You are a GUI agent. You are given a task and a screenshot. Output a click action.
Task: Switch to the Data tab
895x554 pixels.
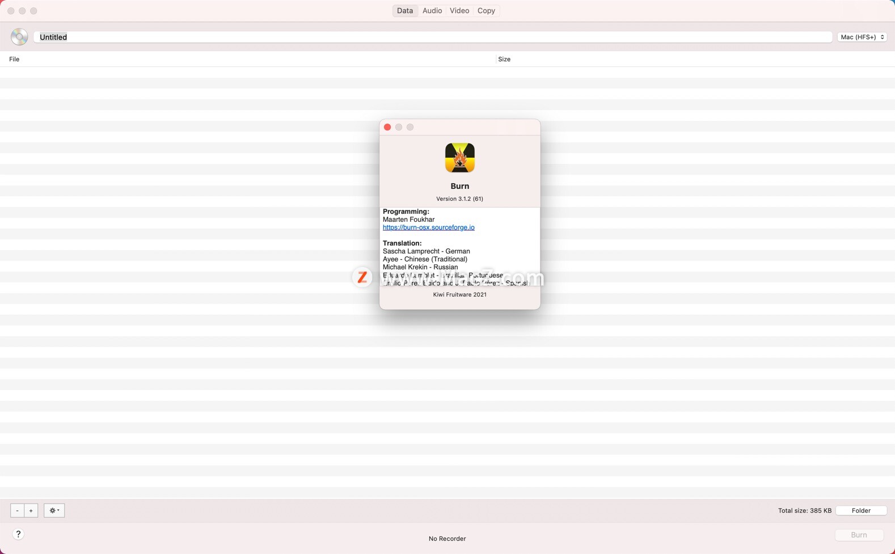(405, 11)
